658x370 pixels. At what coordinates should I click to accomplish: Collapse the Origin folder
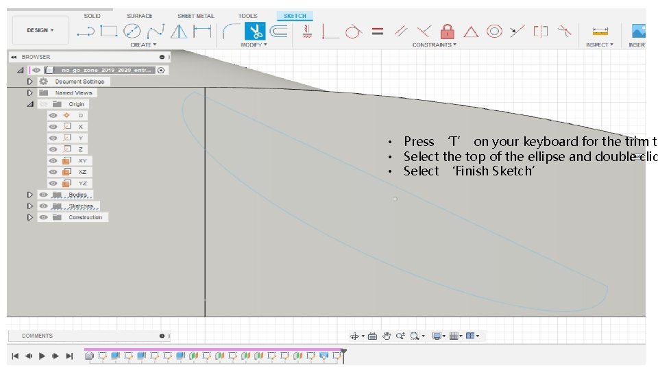point(30,104)
